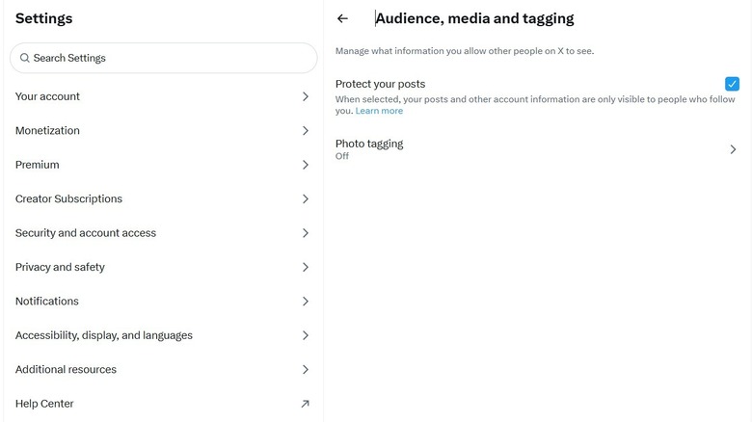752x422 pixels.
Task: Click chevron next to Creator Subscriptions
Action: coord(305,198)
